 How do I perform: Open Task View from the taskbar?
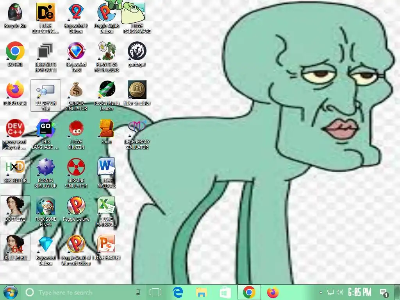(155, 292)
